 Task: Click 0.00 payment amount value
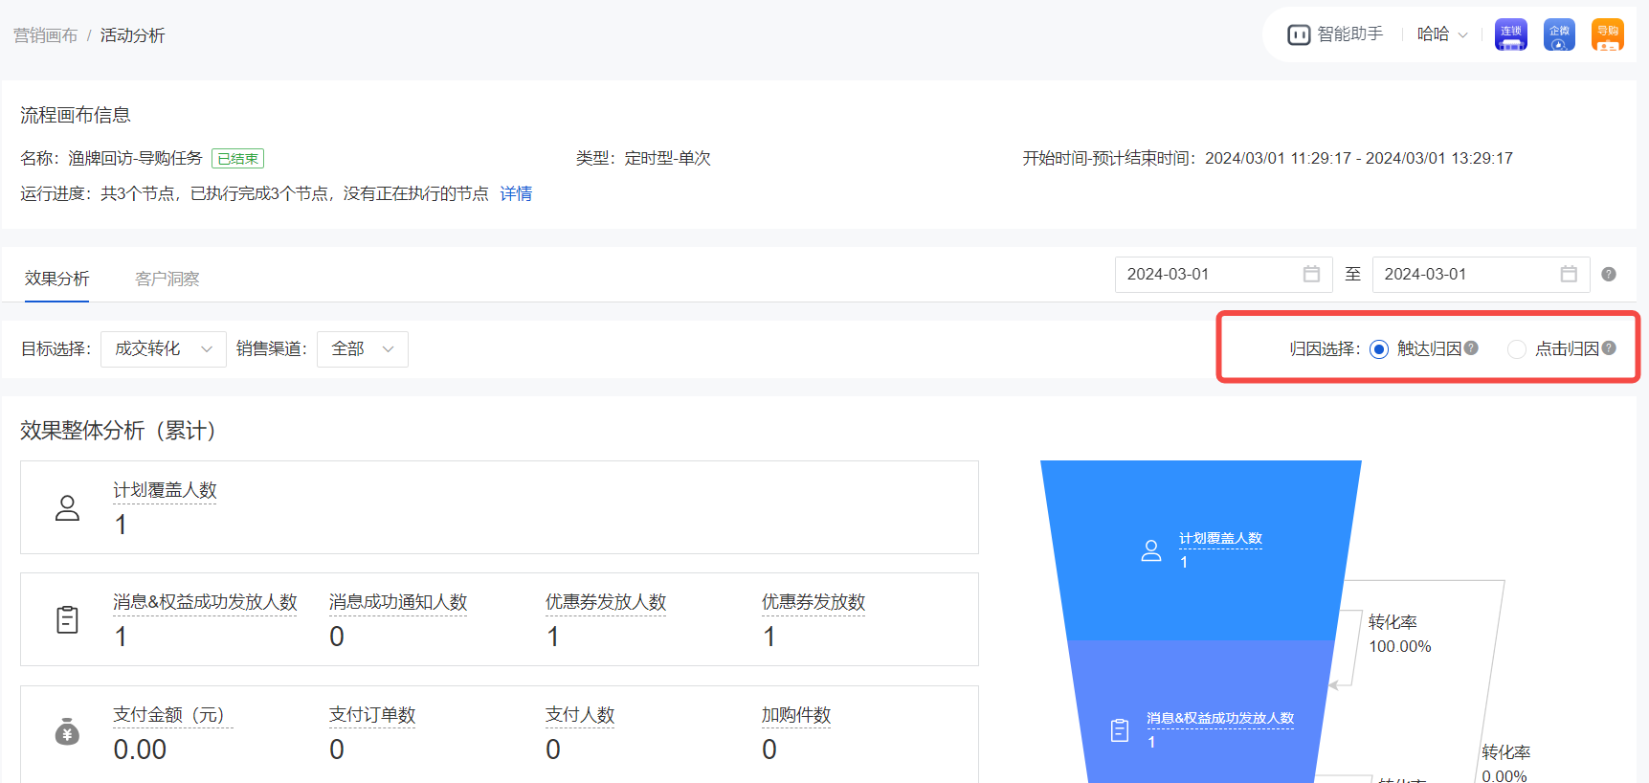tap(140, 749)
